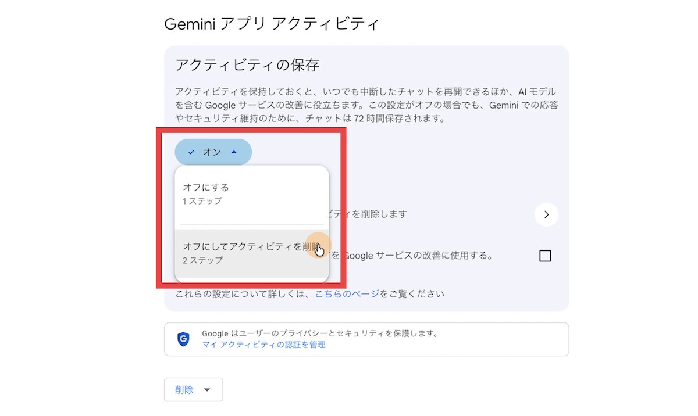Click the right chevron circle button
This screenshot has height=416, width=698.
[546, 214]
